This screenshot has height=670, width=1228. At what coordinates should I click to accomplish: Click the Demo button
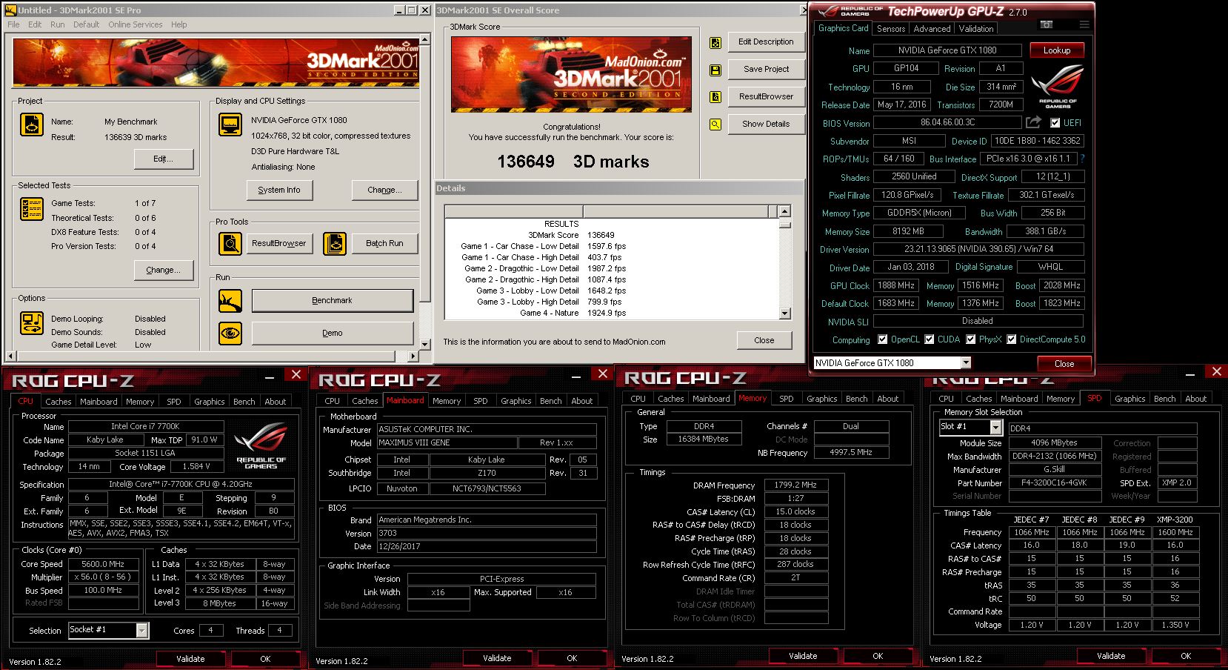pyautogui.click(x=332, y=334)
